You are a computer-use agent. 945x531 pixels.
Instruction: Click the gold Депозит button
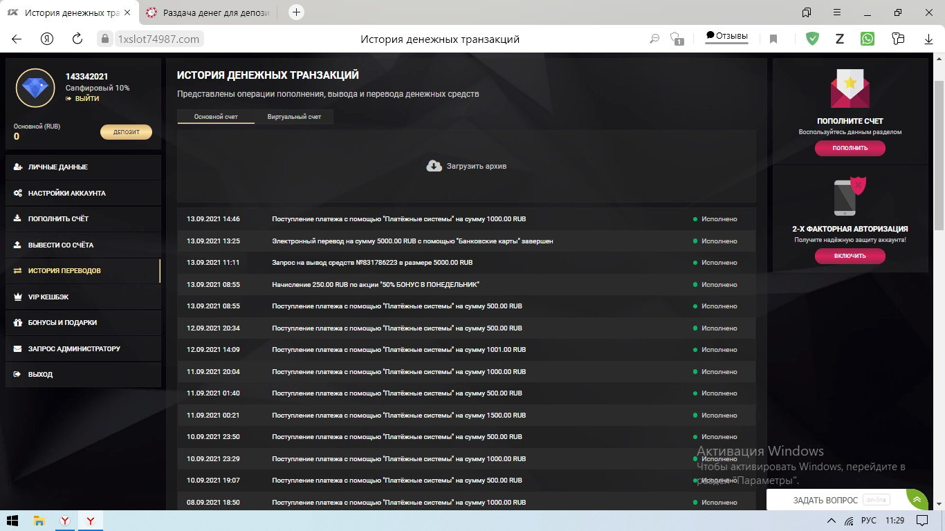point(127,132)
